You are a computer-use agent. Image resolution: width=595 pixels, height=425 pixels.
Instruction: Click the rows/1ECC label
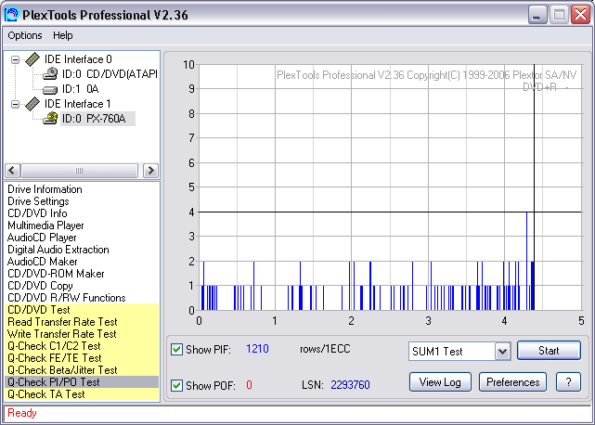[x=325, y=349]
